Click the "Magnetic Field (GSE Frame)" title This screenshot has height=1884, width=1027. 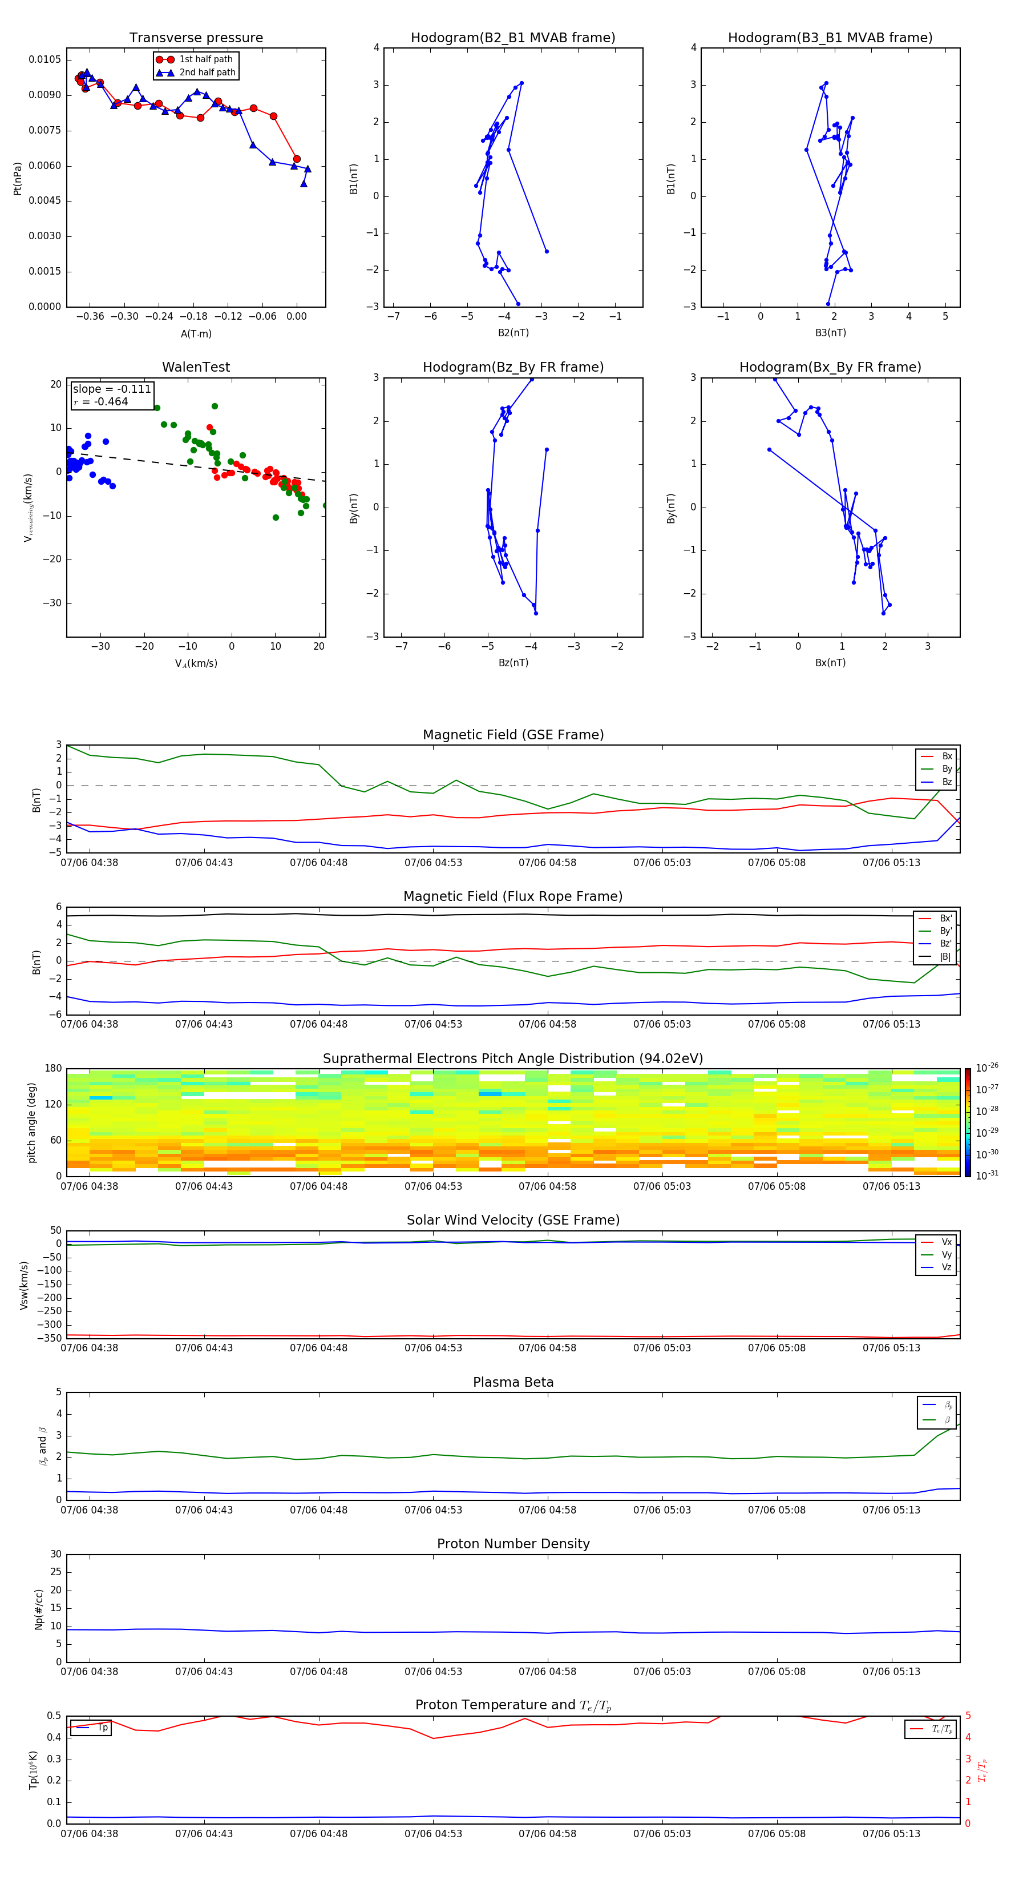[513, 735]
